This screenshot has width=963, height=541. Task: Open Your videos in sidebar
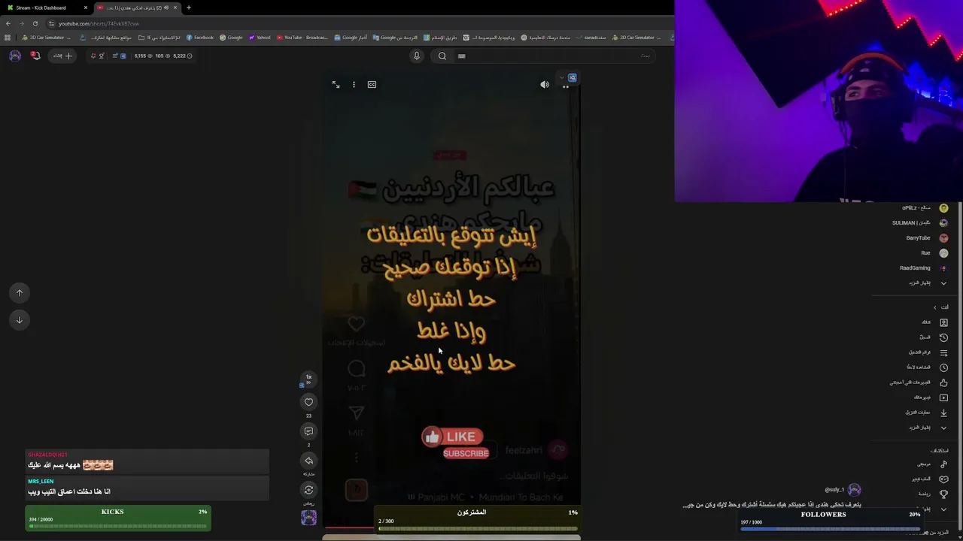point(931,397)
